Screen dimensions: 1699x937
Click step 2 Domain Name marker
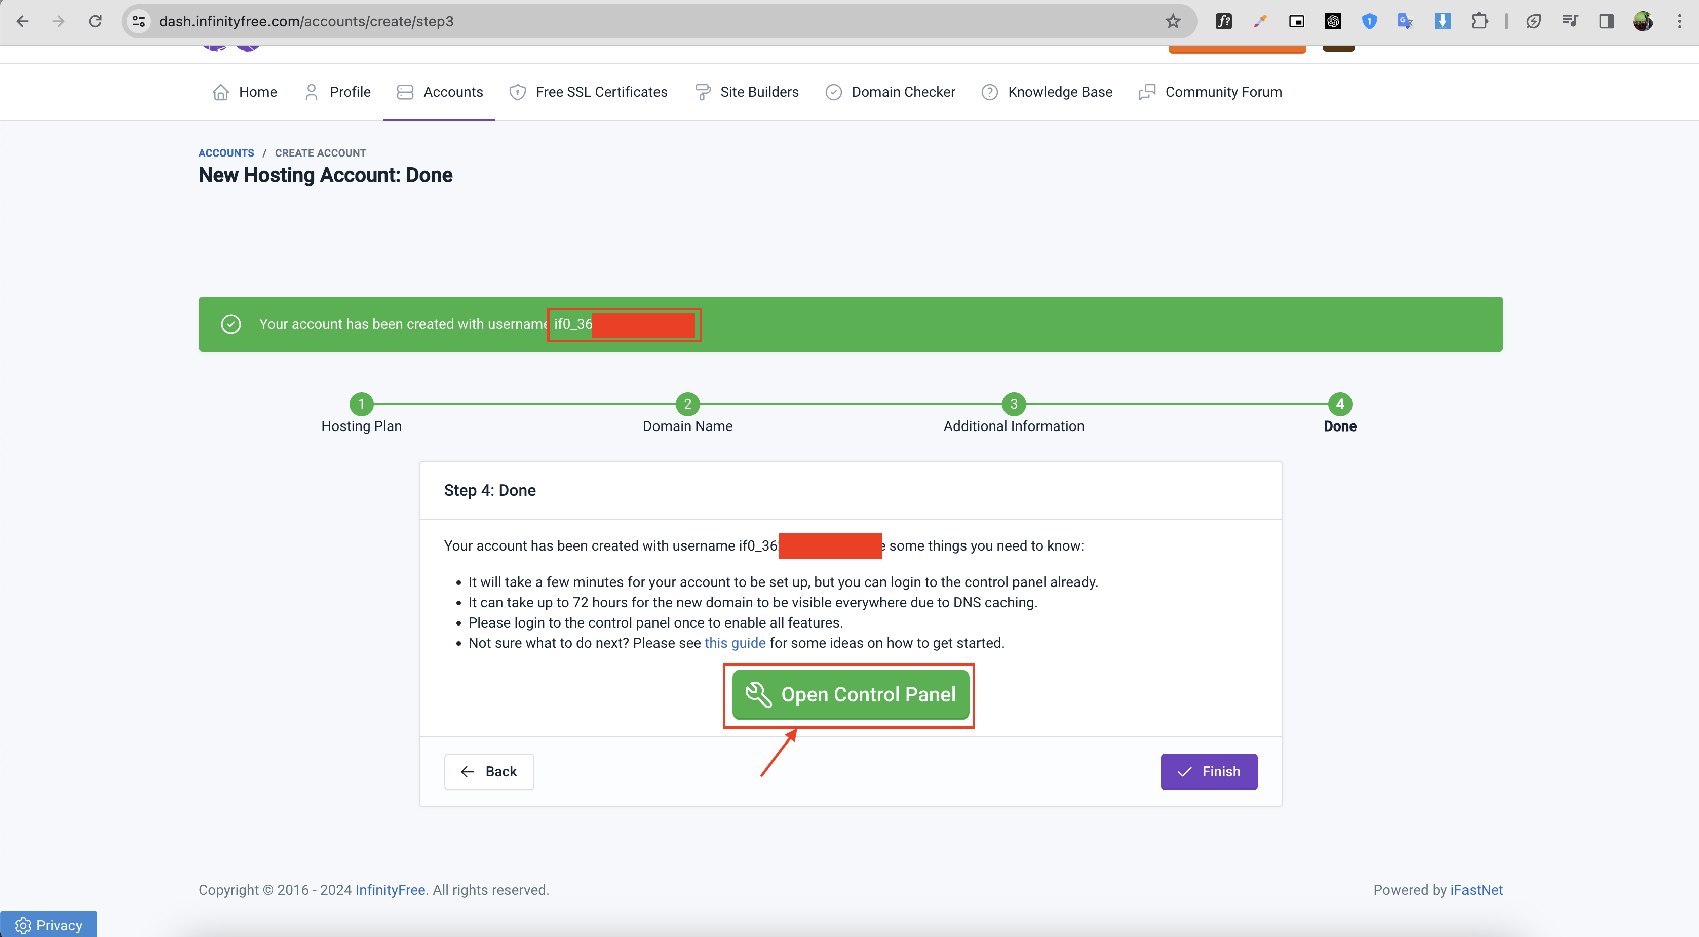point(687,404)
